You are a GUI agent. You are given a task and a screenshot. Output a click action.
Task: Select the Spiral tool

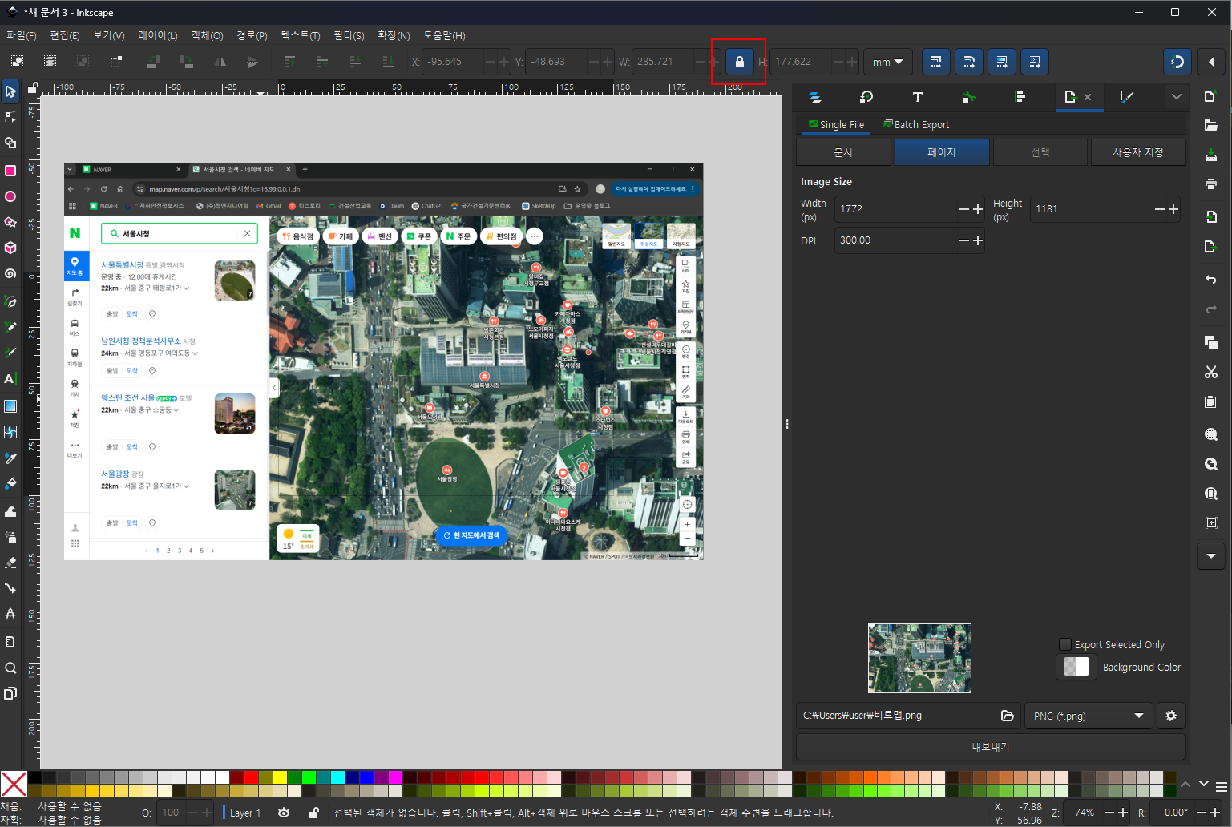coord(10,273)
